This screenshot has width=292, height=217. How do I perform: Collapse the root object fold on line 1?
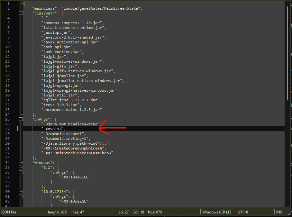coord(21,3)
